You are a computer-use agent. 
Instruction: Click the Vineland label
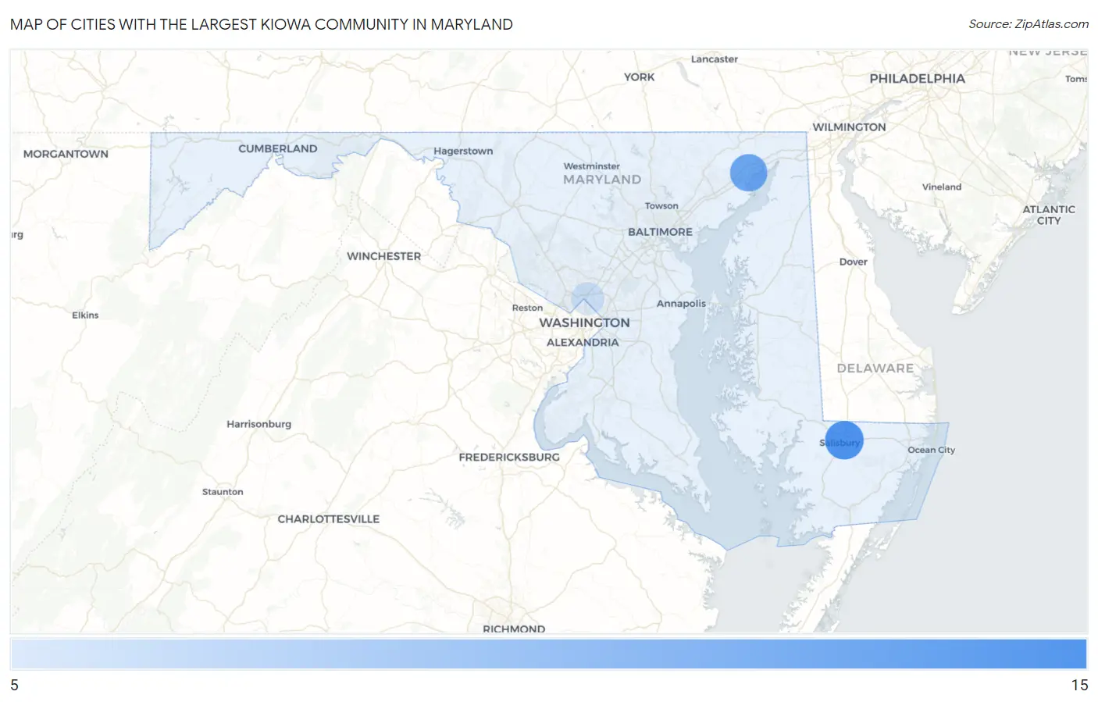pyautogui.click(x=941, y=187)
